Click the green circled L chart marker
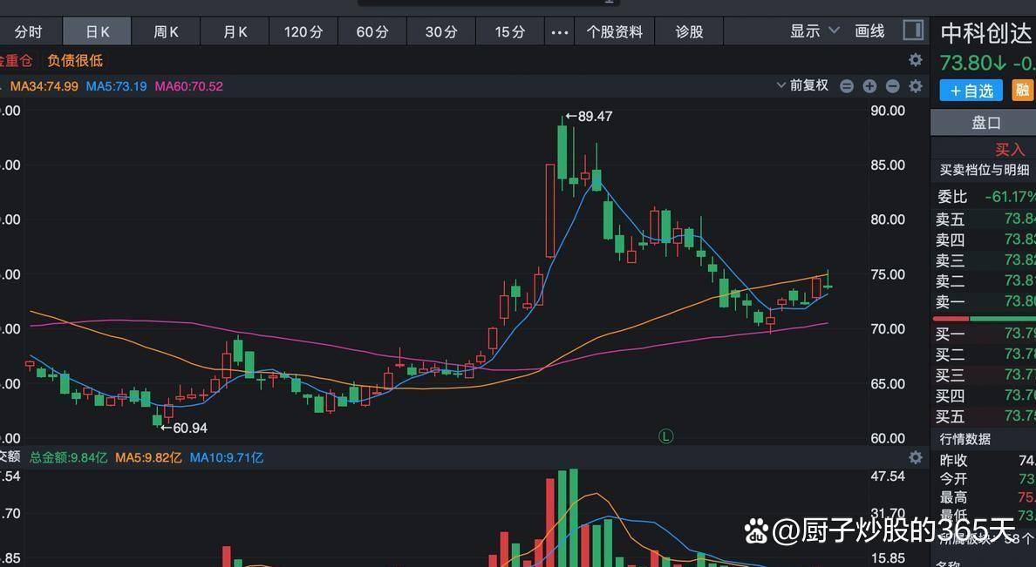 (x=665, y=436)
